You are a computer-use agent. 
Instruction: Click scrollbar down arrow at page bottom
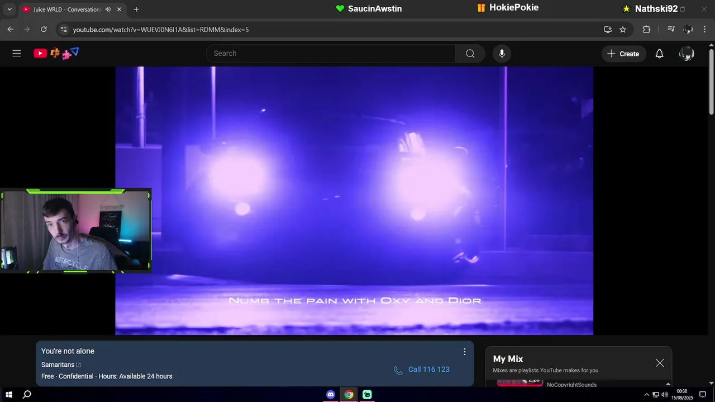[711, 383]
